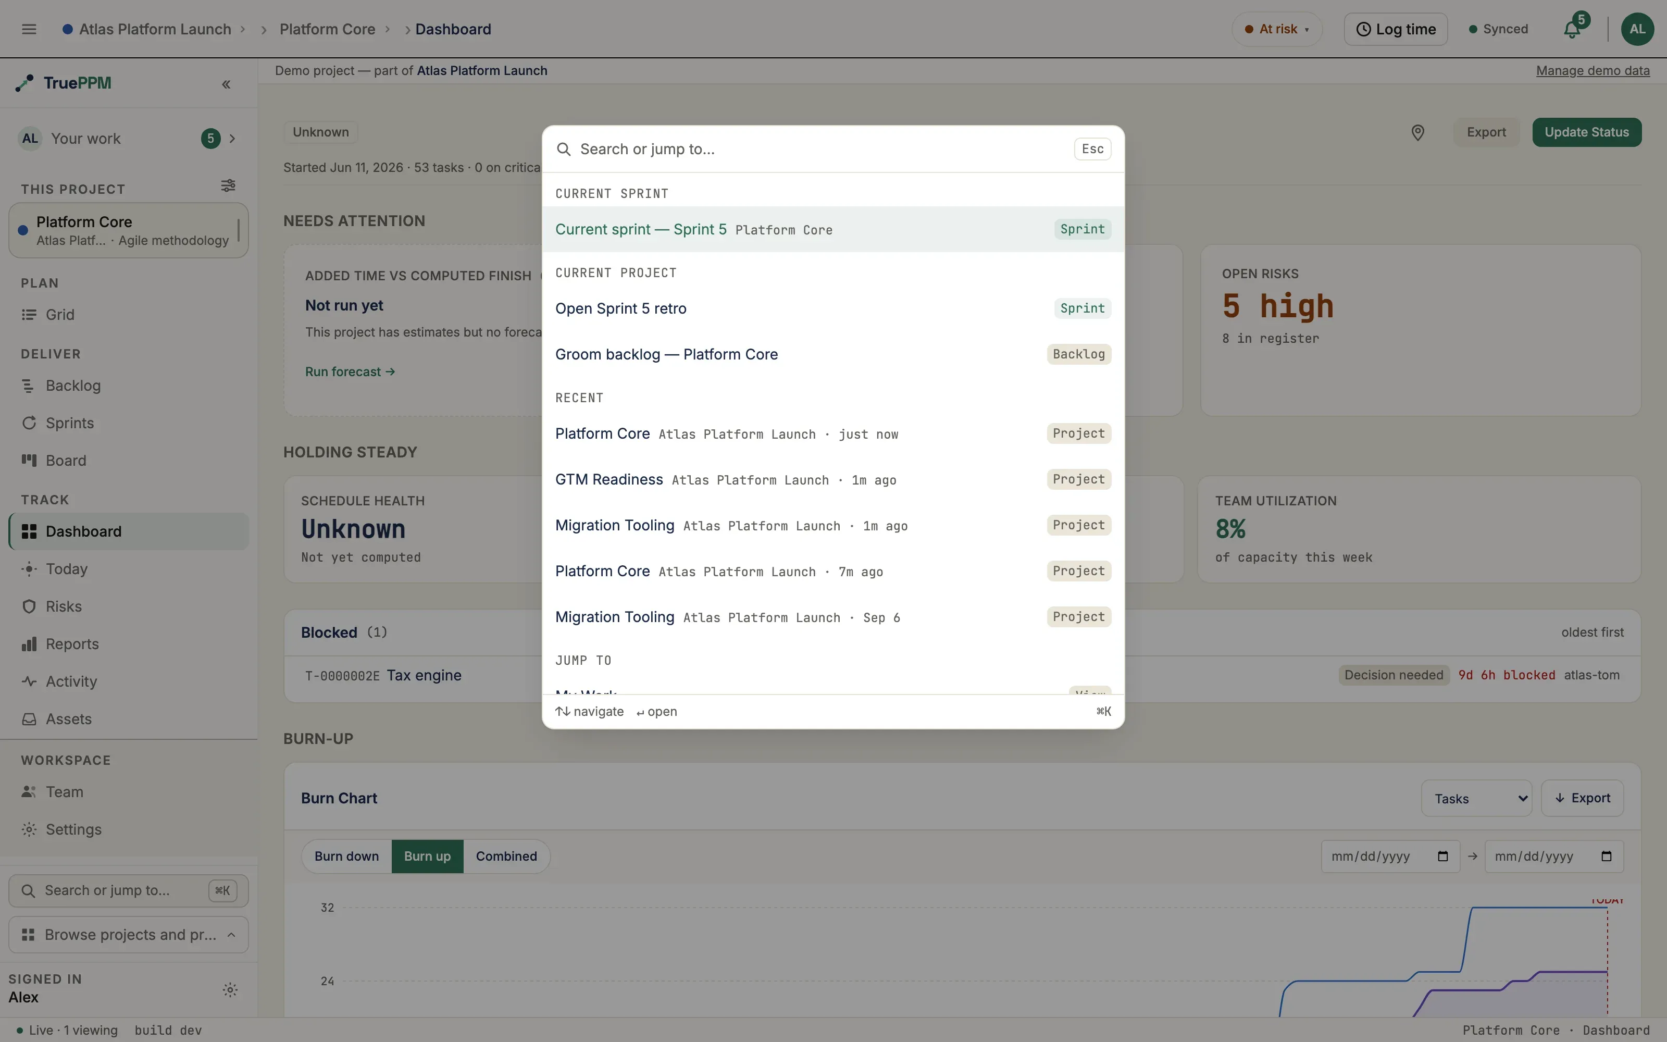The width and height of the screenshot is (1667, 1042).
Task: Click sidebar Search or jump to field
Action: (x=129, y=891)
